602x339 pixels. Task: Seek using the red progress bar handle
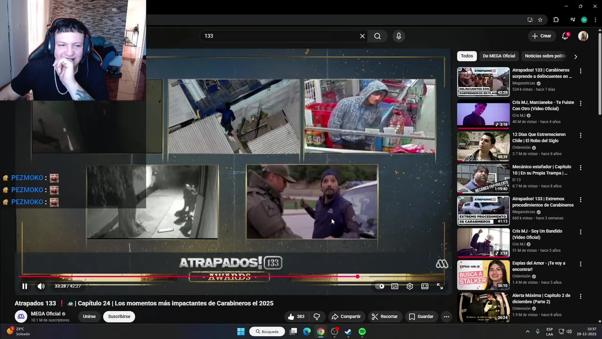pos(357,277)
